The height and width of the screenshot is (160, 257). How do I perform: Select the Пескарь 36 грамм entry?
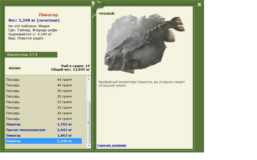(43, 91)
